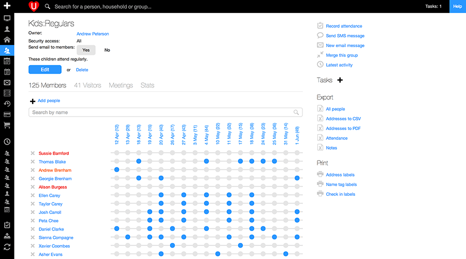The height and width of the screenshot is (259, 466).
Task: Click the magnifier icon in name search
Action: (x=296, y=112)
